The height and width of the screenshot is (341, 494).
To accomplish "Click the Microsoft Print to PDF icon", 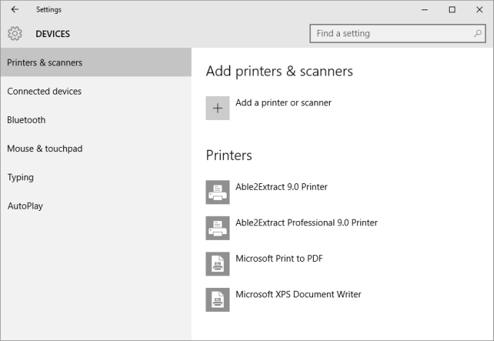I will 217,264.
